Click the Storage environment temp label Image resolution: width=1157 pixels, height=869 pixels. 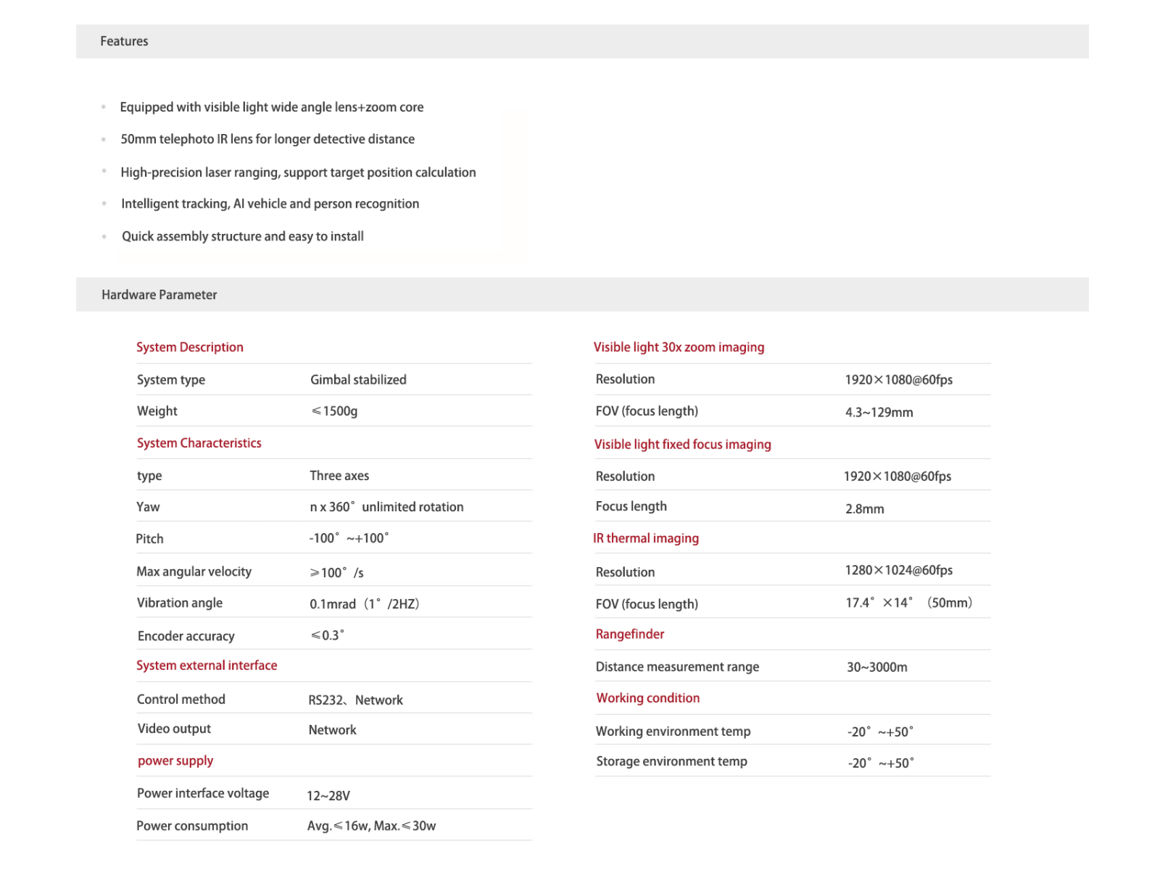(671, 762)
